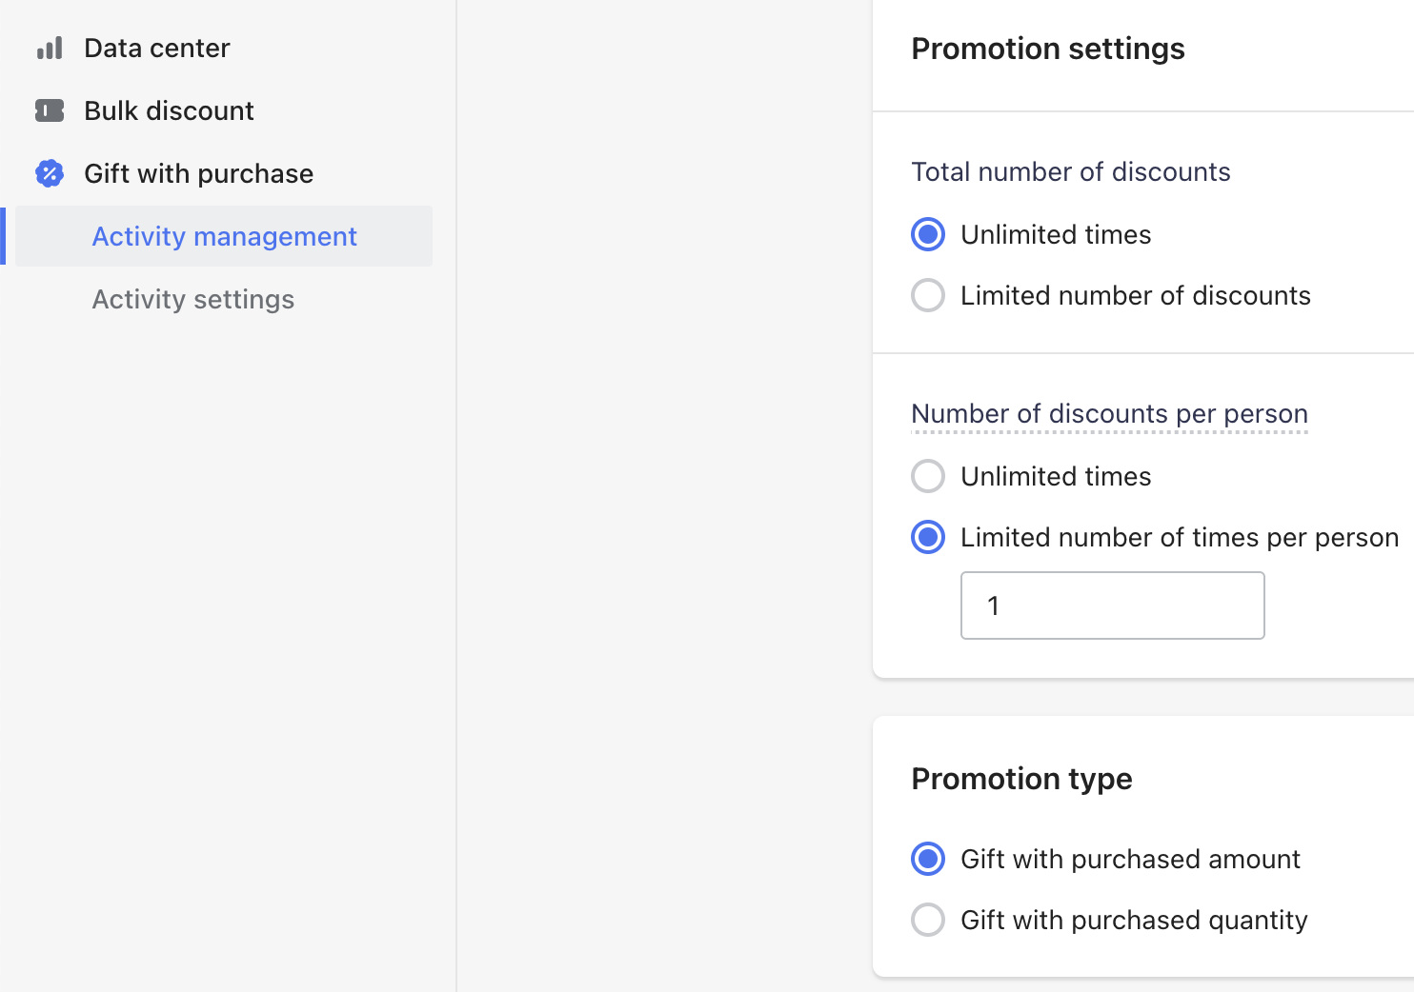Go to the Bulk discount menu label

[x=169, y=110]
